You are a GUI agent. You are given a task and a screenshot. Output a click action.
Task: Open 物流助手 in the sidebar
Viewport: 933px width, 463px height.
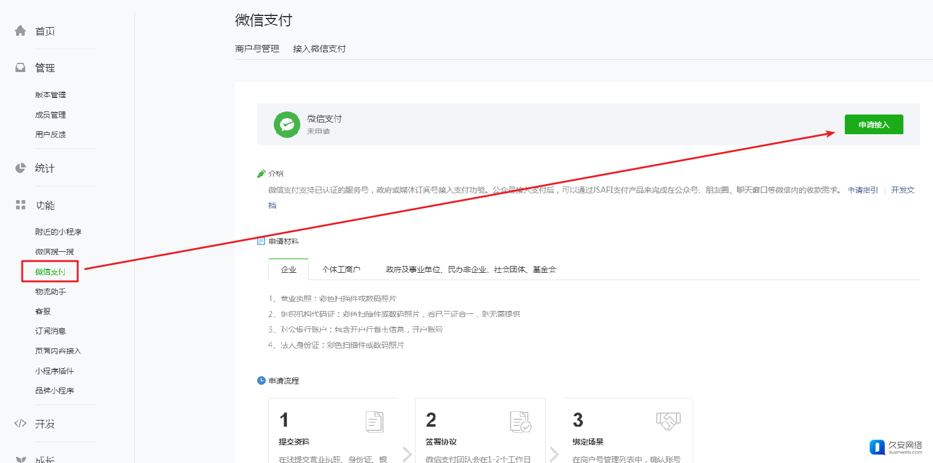[51, 291]
